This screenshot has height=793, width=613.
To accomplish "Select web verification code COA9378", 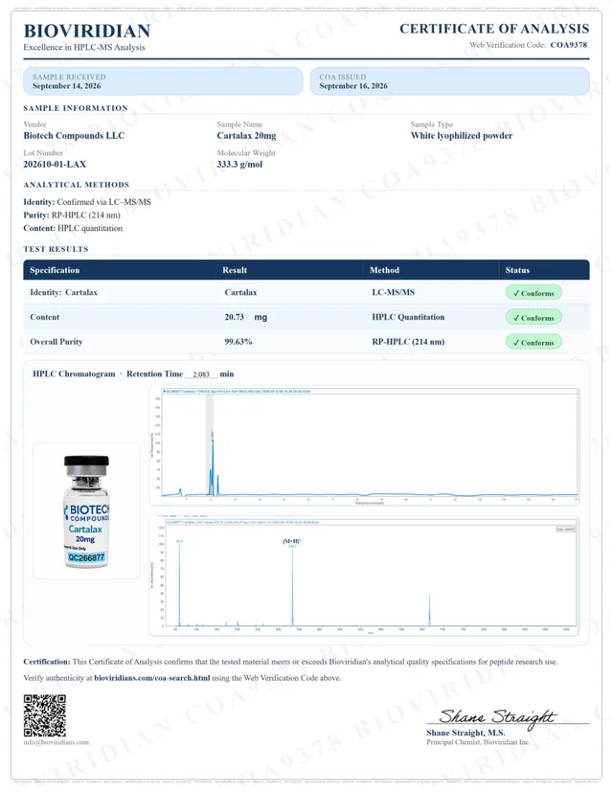I will coord(569,44).
